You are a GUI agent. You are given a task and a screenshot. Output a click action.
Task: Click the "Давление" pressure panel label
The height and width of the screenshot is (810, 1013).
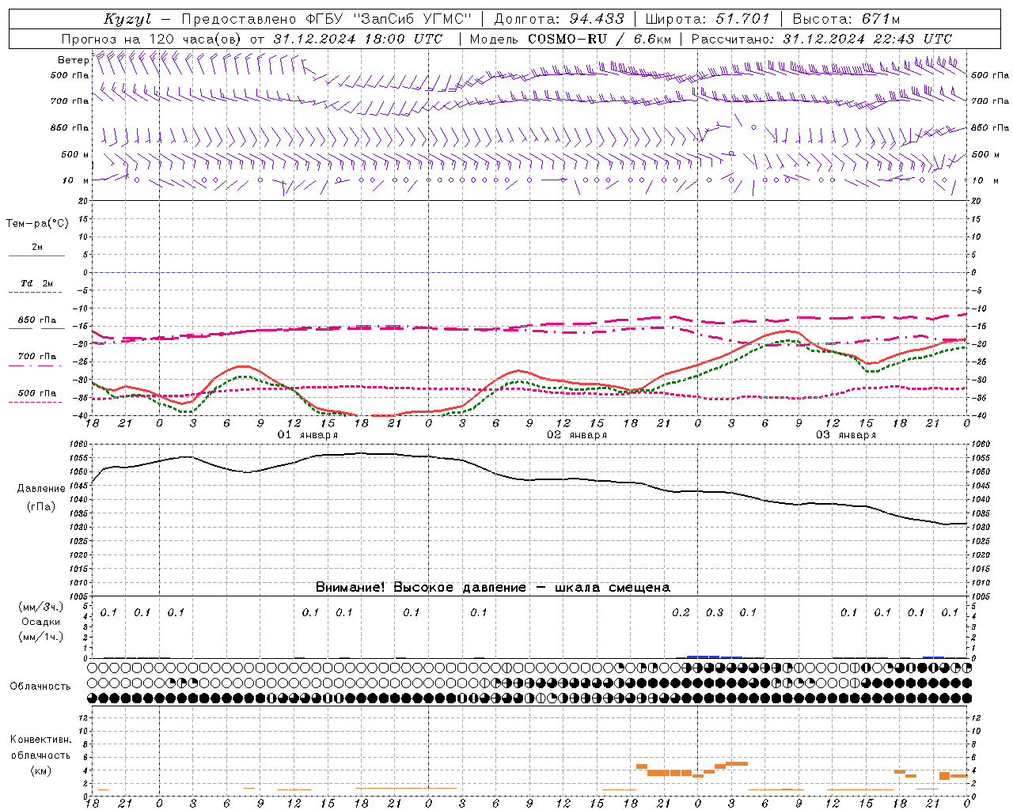(x=41, y=488)
